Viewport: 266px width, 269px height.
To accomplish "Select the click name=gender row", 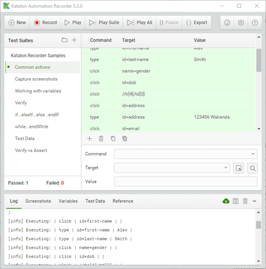I will click(x=169, y=71).
